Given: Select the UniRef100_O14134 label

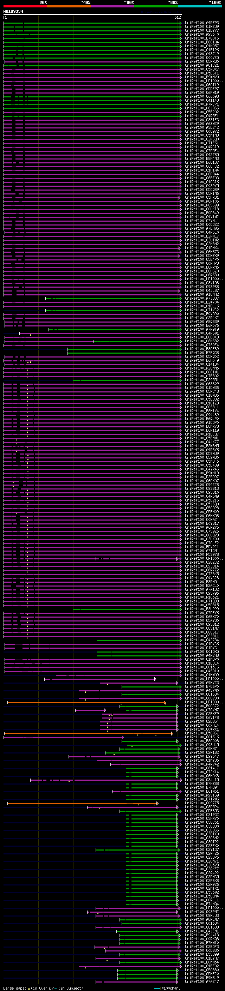Looking at the screenshot, I should [202, 364].
